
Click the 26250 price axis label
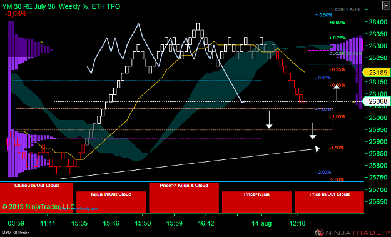(x=378, y=58)
